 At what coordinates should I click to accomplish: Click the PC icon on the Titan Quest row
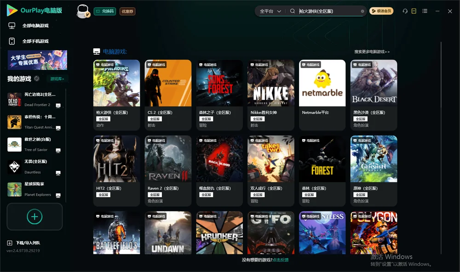[x=58, y=128]
